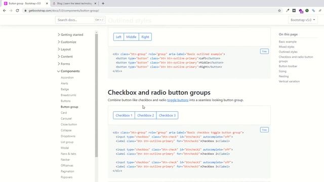Jump to Outlined styles section
The image size is (324, 182).
(x=288, y=52)
